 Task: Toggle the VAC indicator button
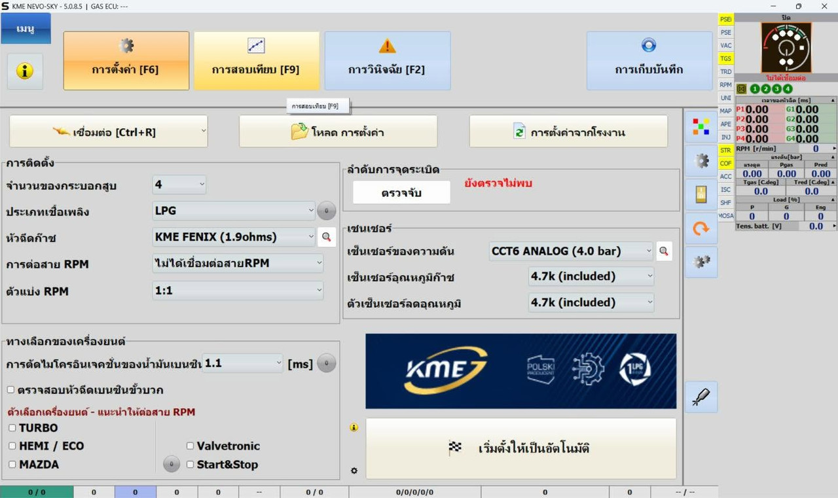(726, 45)
